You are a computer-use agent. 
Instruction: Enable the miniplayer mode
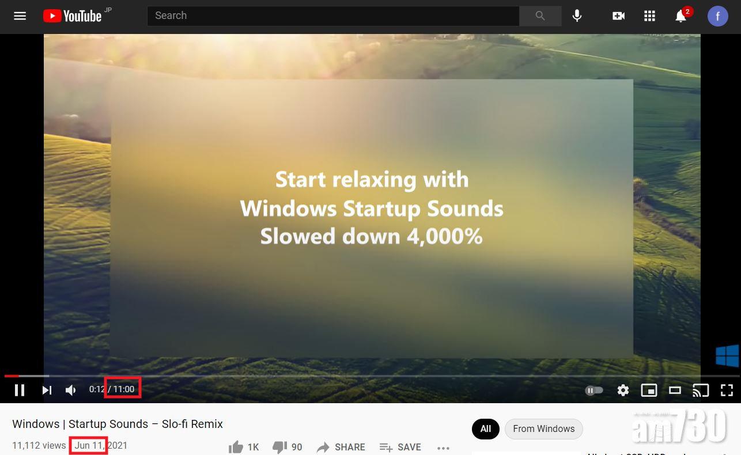pyautogui.click(x=649, y=390)
